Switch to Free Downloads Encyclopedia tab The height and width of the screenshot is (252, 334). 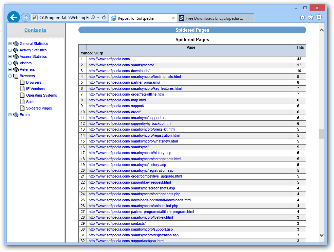211,18
